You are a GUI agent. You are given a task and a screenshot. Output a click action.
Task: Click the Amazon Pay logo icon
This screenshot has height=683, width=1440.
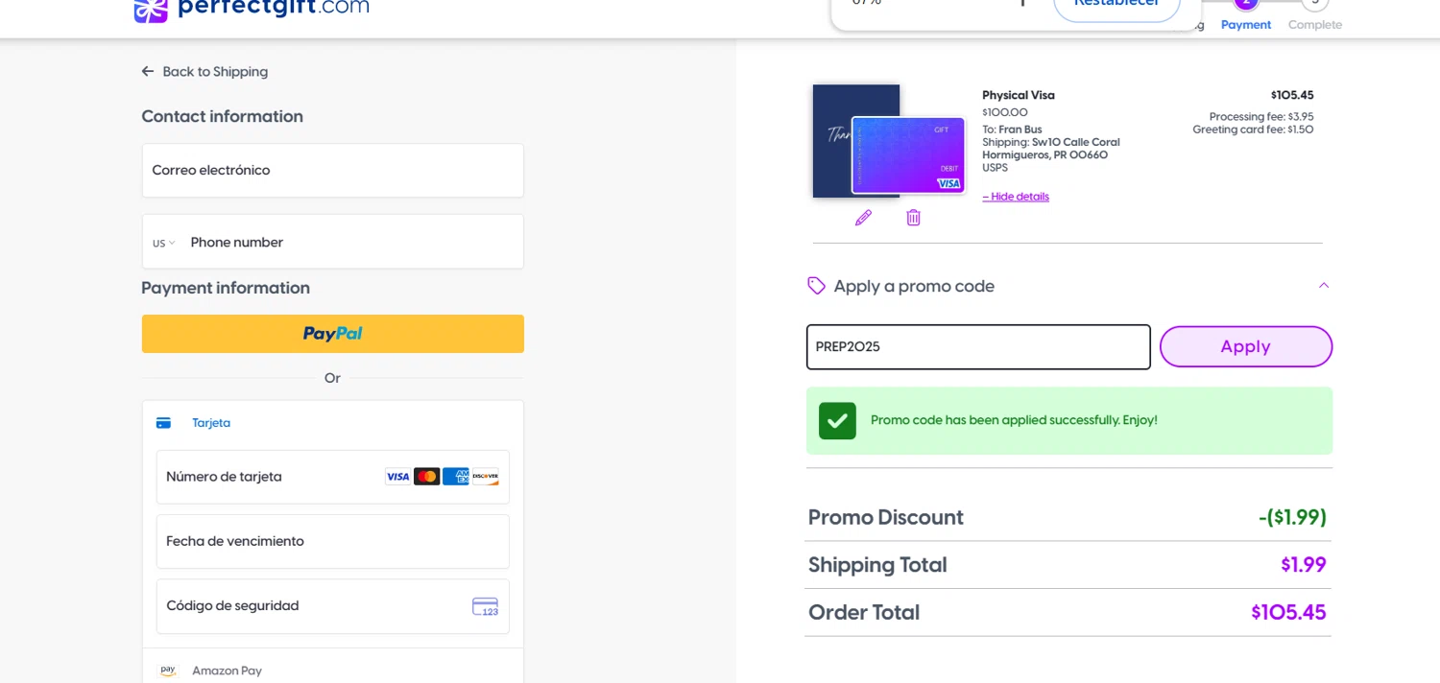[168, 671]
